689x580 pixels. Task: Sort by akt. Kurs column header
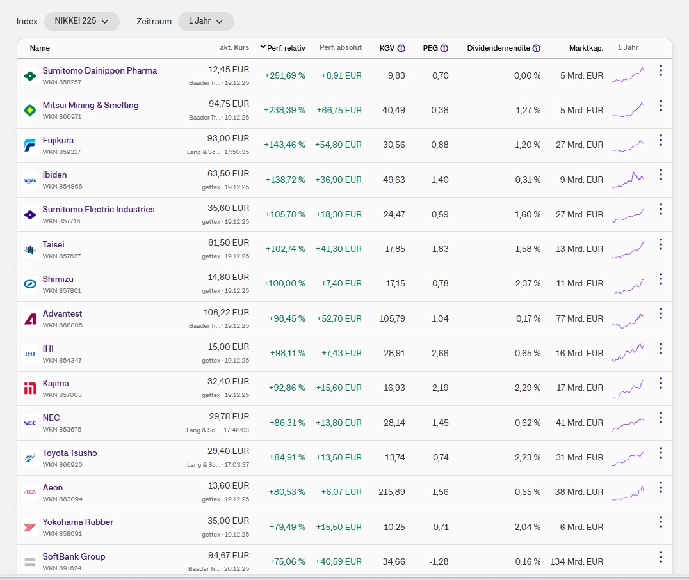234,48
